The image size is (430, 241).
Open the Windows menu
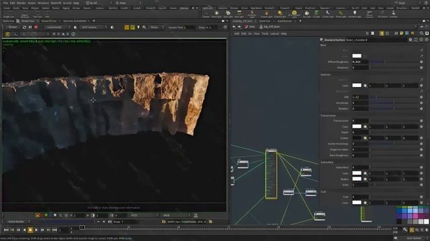tap(43, 3)
